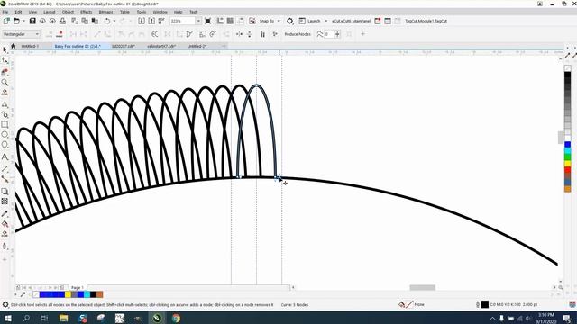Open the Windows Start menu

[x=7, y=318]
